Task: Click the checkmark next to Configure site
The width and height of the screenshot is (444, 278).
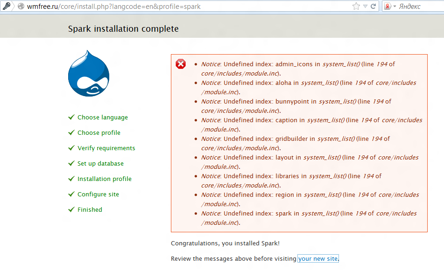Action: [71, 194]
